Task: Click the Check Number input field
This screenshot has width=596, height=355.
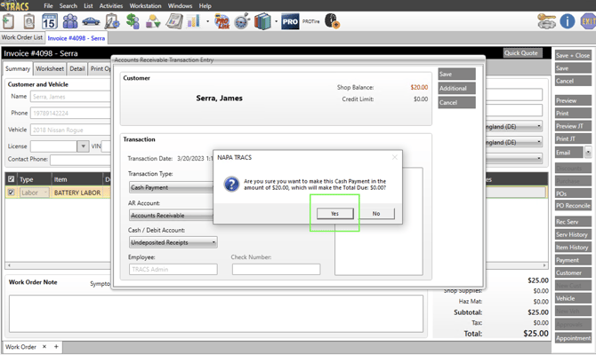Action: [277, 269]
